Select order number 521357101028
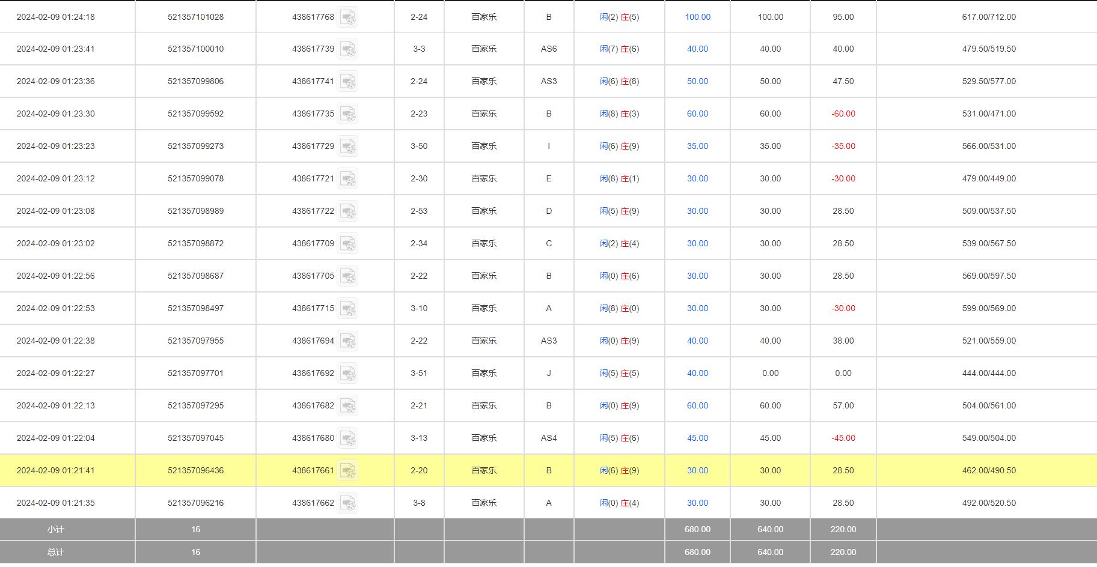 [196, 17]
